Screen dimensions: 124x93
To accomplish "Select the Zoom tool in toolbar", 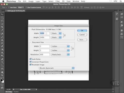I will (2, 75).
